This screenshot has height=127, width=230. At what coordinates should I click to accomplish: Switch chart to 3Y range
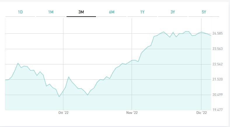pos(172,12)
